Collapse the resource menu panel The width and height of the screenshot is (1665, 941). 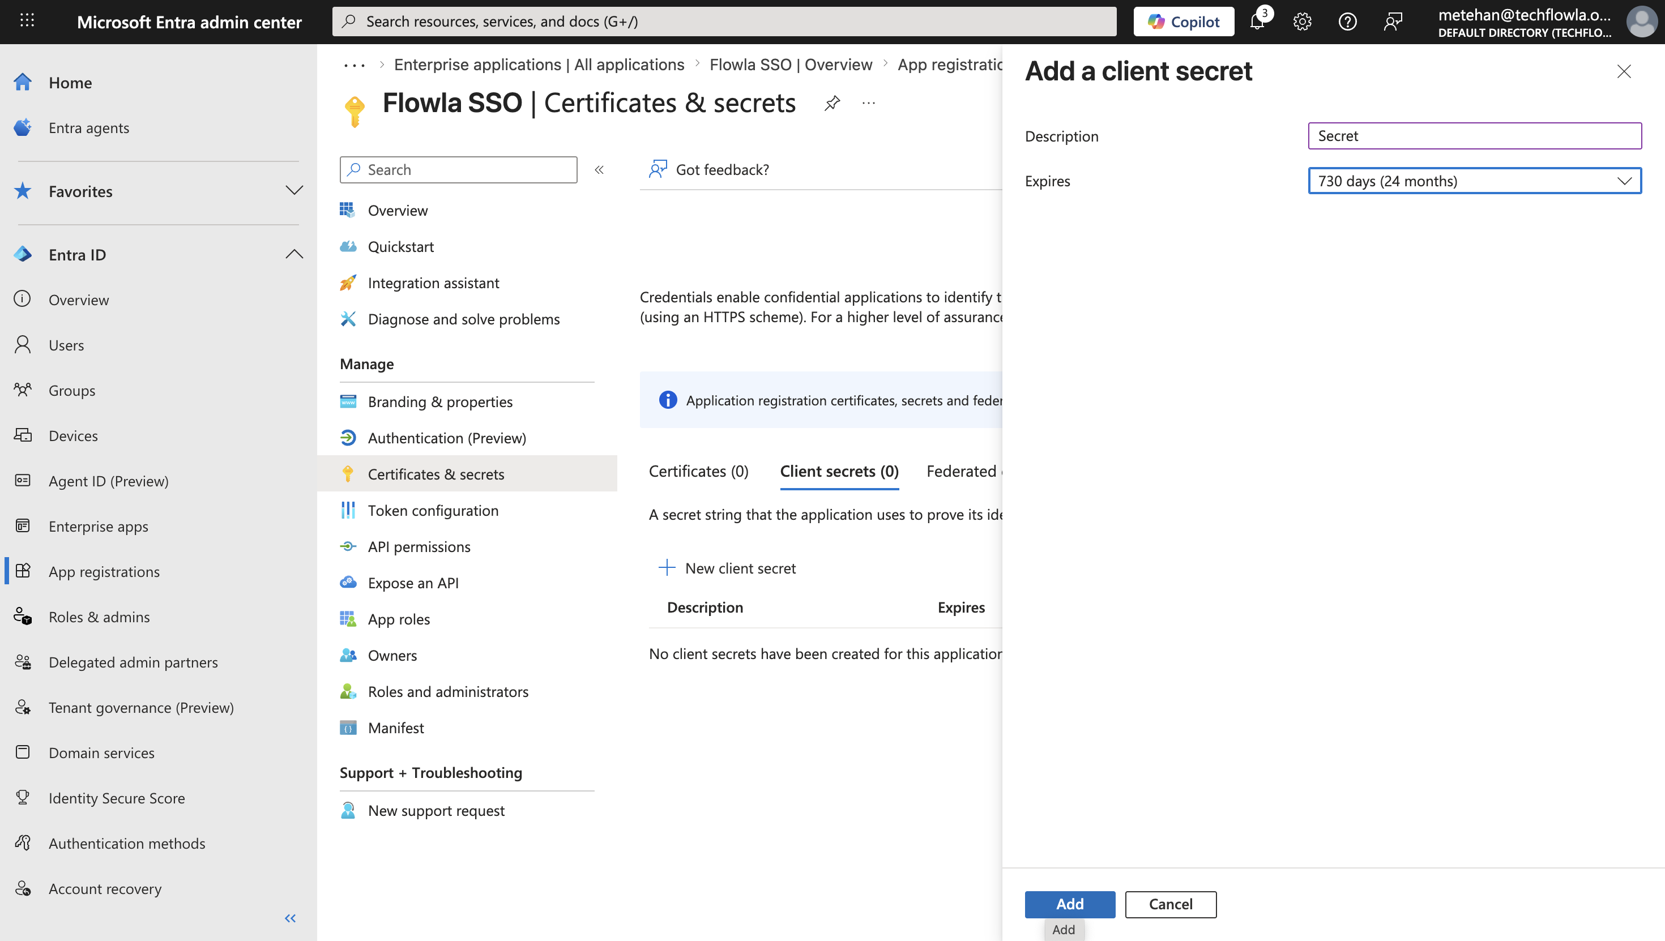coord(599,169)
